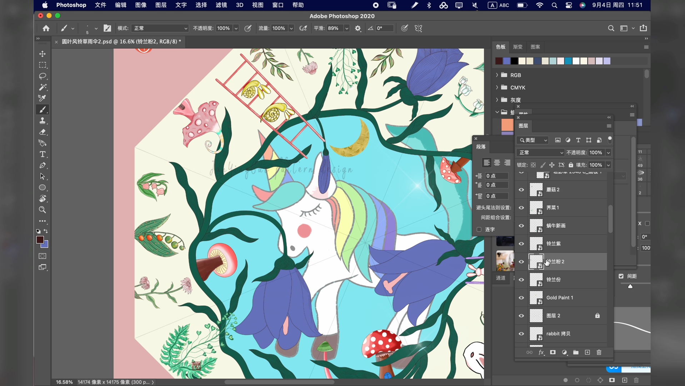Open the 滤镜 menu

tap(221, 5)
